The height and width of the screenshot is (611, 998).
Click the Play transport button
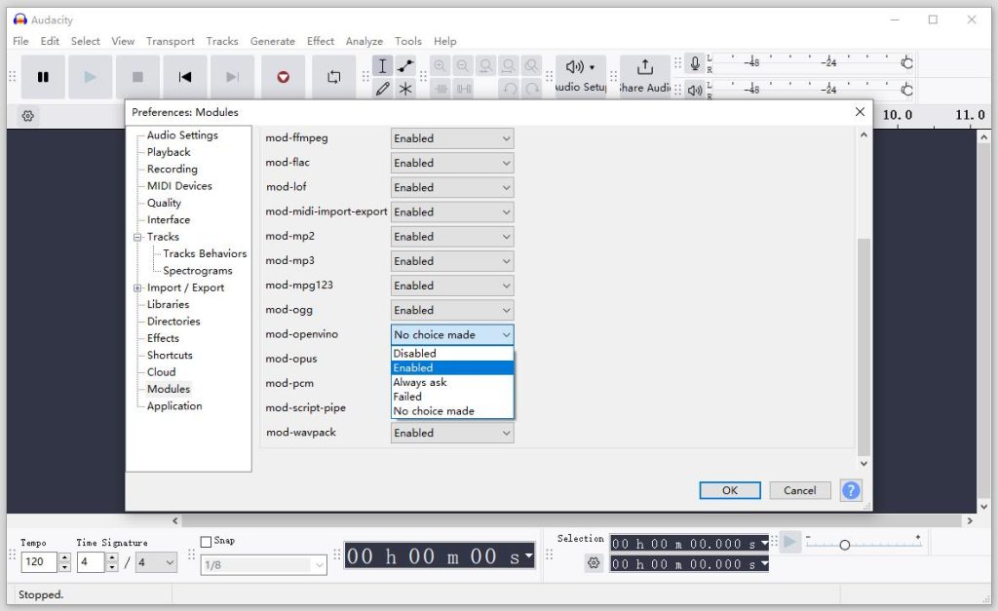pyautogui.click(x=90, y=77)
